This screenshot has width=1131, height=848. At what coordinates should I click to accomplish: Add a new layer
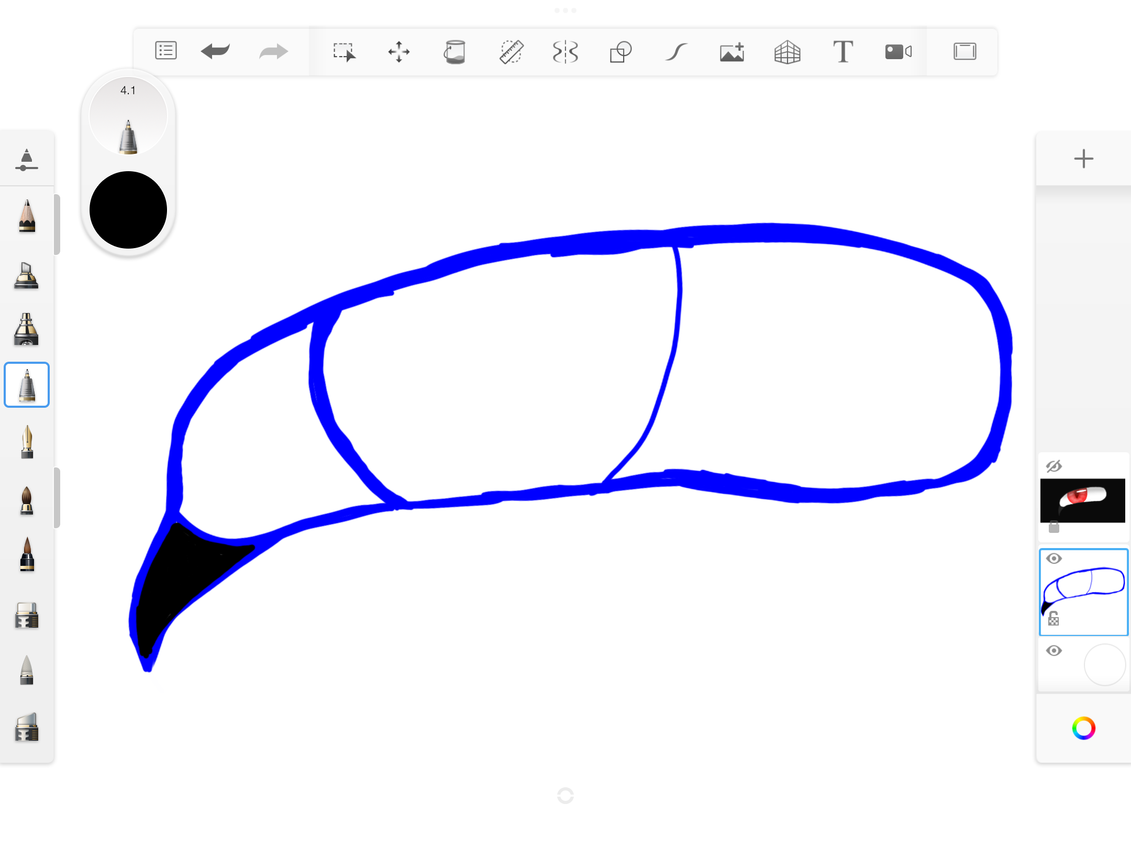(x=1083, y=159)
